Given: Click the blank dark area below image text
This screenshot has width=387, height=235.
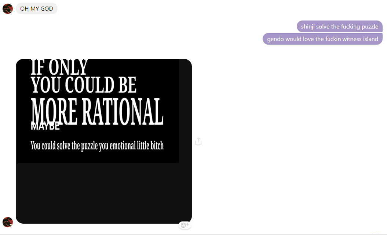Looking at the screenshot, I should pos(103,193).
